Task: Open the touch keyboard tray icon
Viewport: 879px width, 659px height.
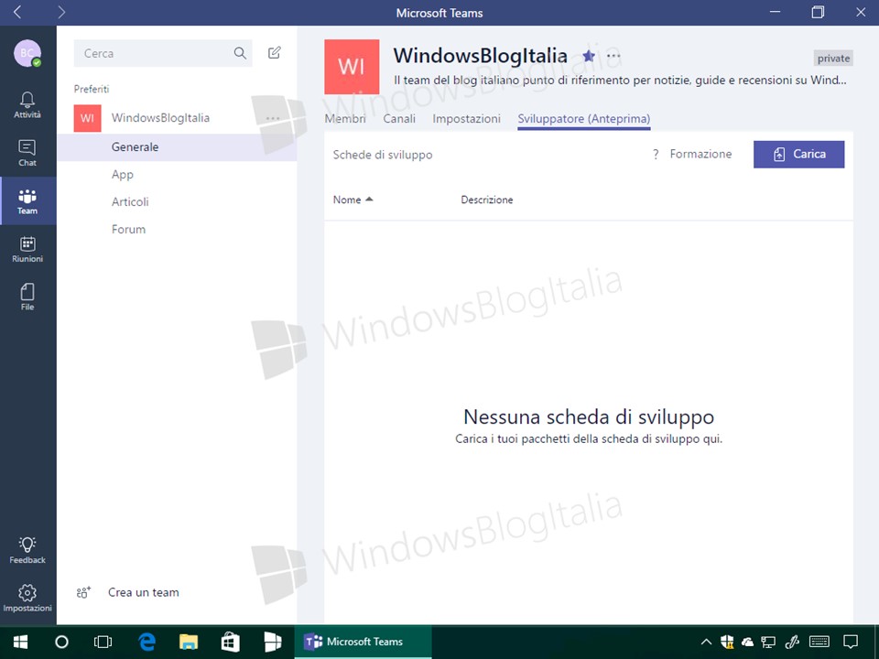Action: coord(819,642)
